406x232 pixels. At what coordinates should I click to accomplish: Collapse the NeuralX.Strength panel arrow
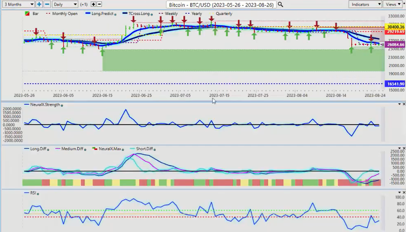pos(399,104)
